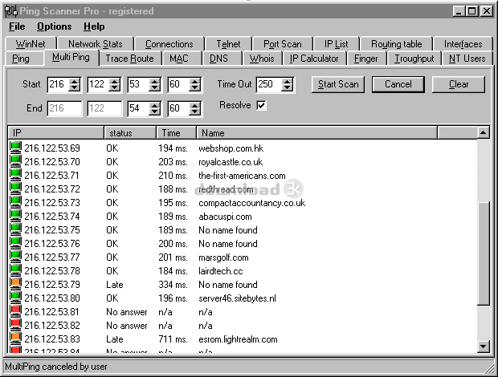
Task: Click the Ping Scanner Pro title bar icon
Action: pyautogui.click(x=11, y=11)
